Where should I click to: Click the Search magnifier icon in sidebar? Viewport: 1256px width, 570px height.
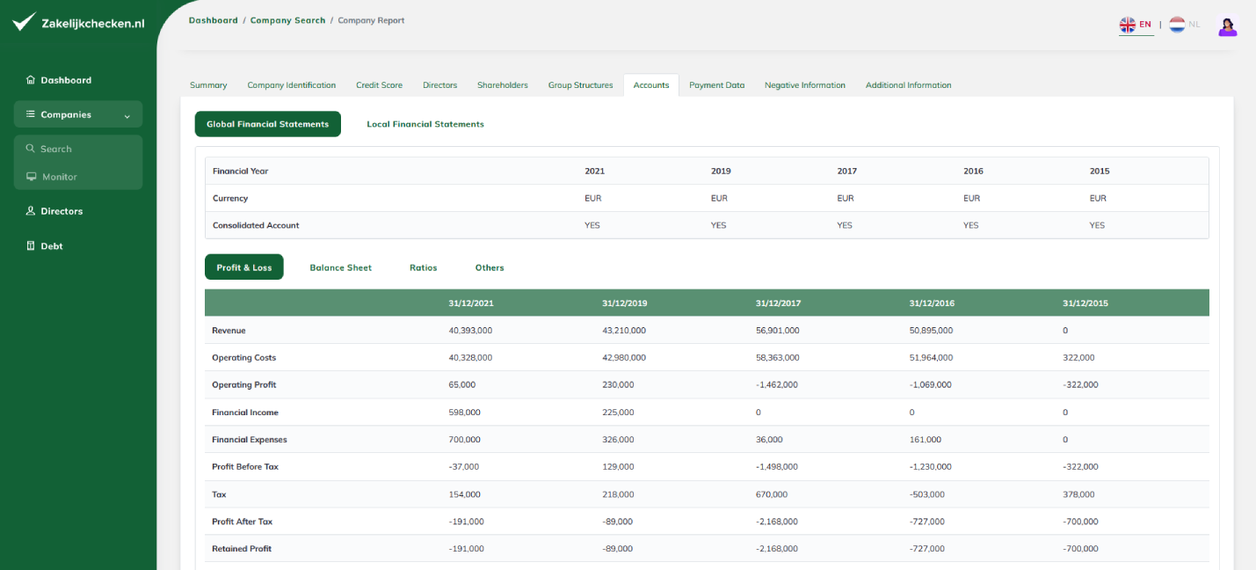[31, 149]
